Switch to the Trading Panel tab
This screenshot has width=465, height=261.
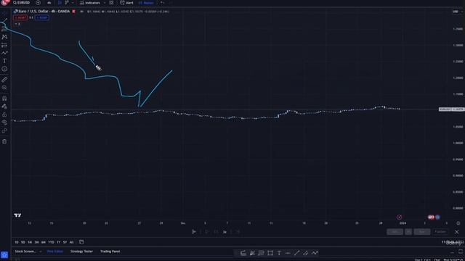pyautogui.click(x=110, y=252)
